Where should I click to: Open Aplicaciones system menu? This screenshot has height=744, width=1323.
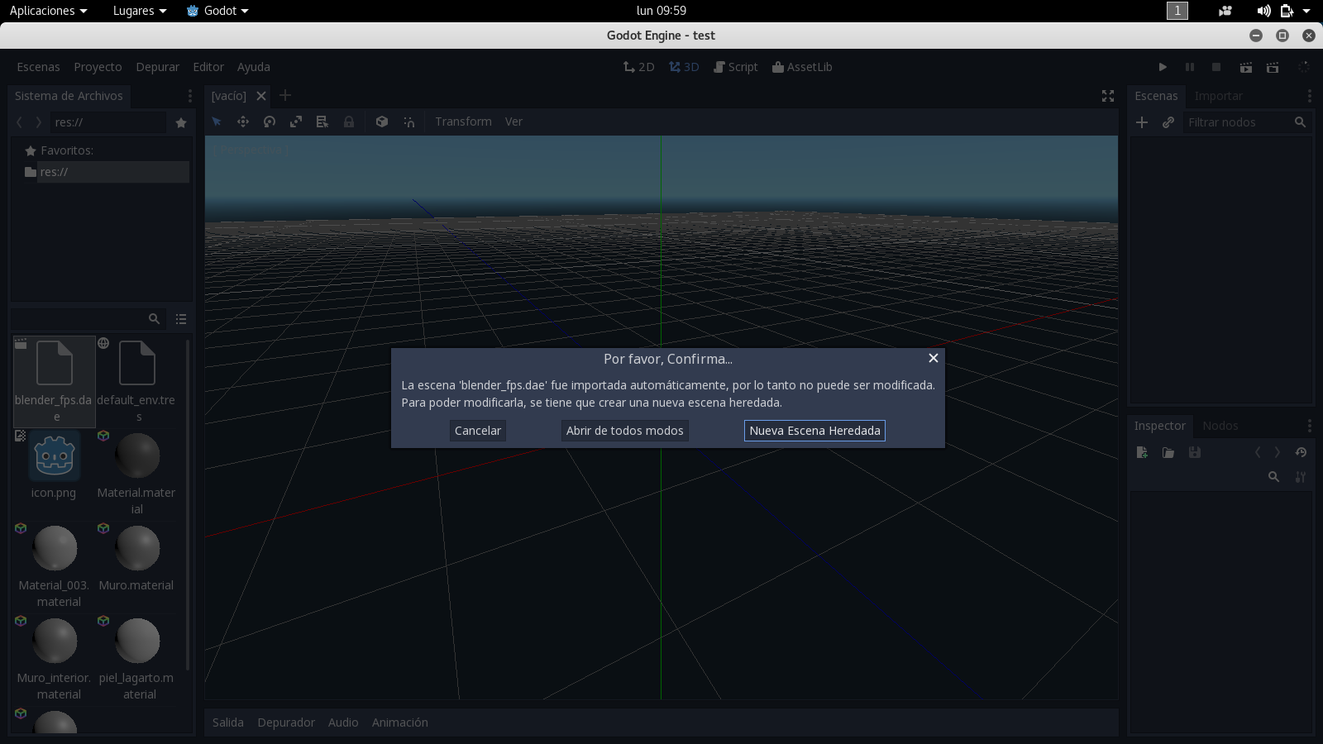click(48, 11)
